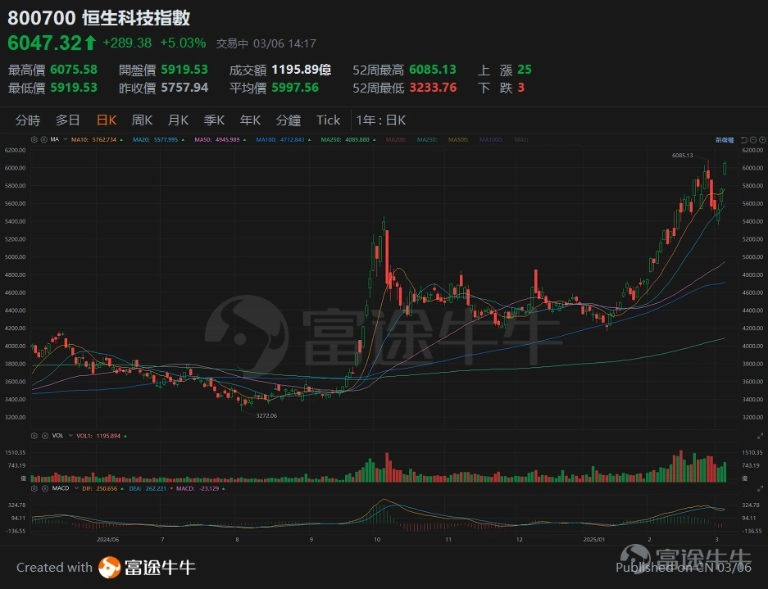Toggle the MA50 line triangle marker

point(244,140)
